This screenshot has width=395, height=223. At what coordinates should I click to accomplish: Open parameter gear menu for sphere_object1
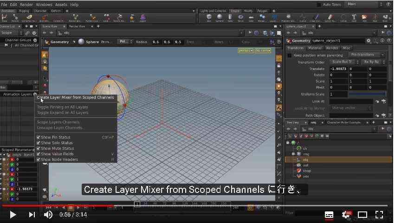[x=369, y=40]
